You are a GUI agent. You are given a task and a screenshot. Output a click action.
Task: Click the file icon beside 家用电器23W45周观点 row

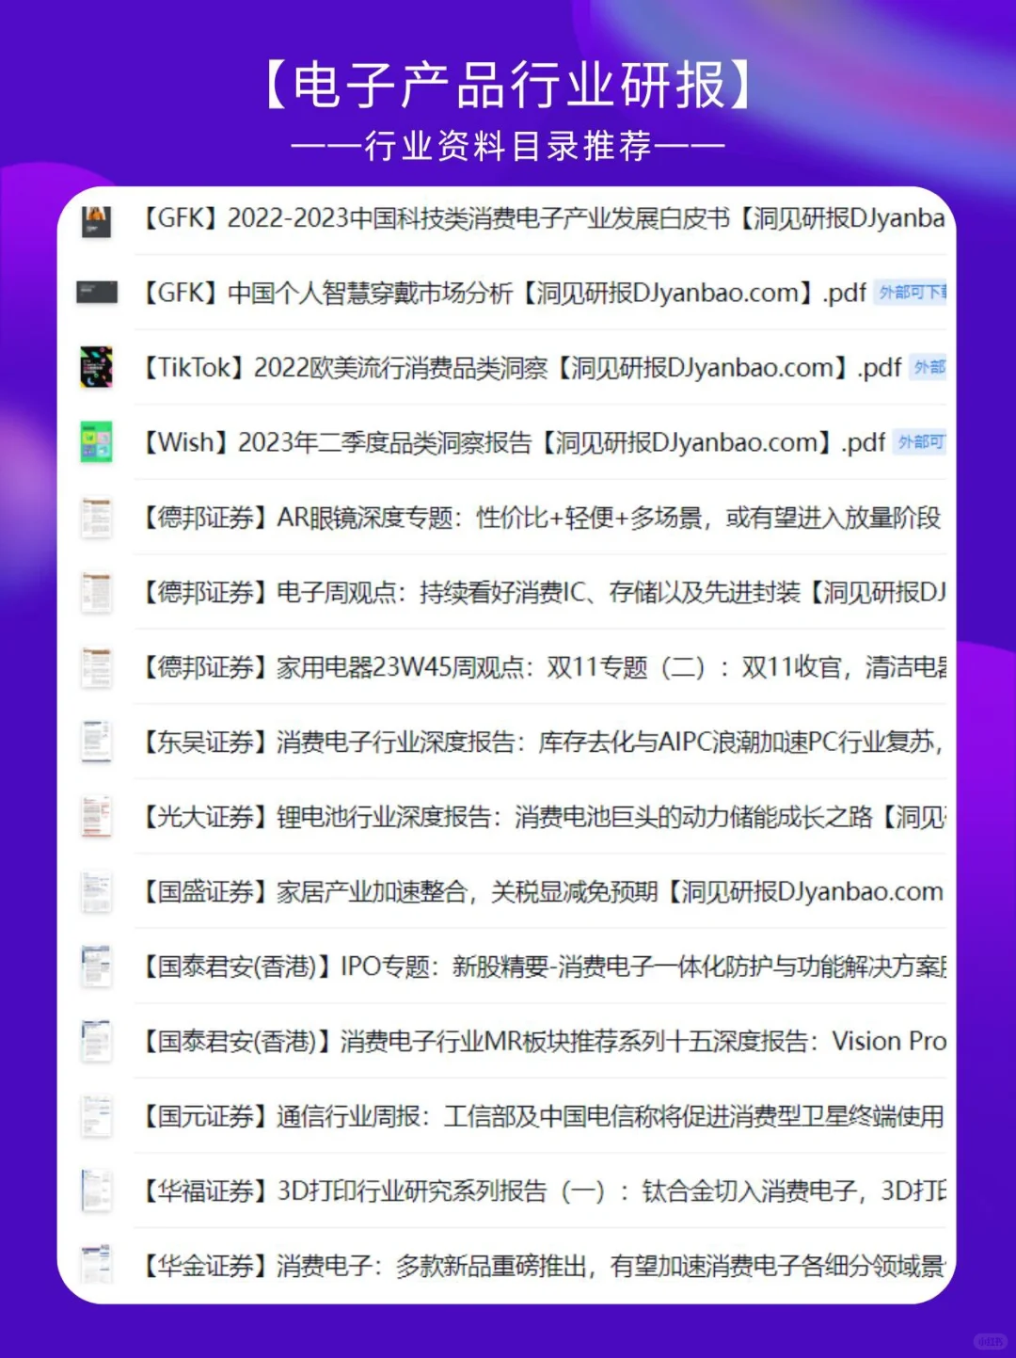pos(96,667)
